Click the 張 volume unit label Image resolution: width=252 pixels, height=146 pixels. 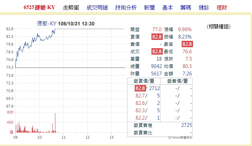[11, 132]
